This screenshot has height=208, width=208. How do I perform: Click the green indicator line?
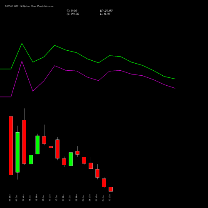click(87, 59)
